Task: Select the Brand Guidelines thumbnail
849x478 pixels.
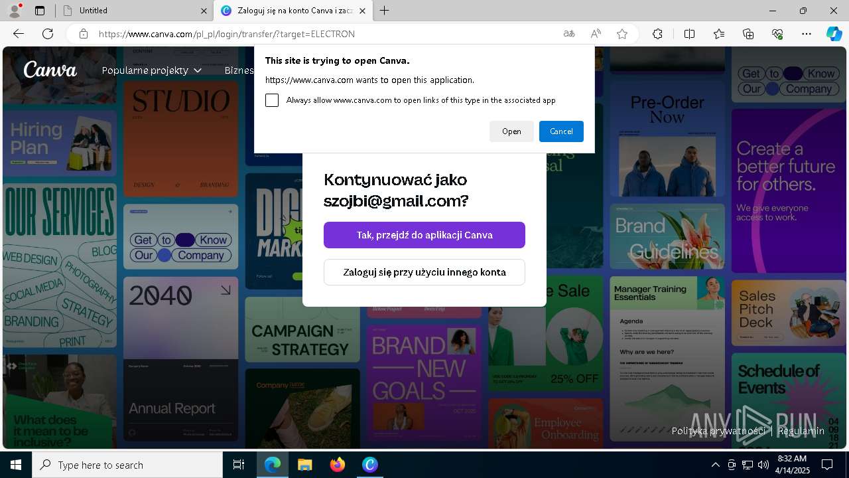Action: coord(667,236)
